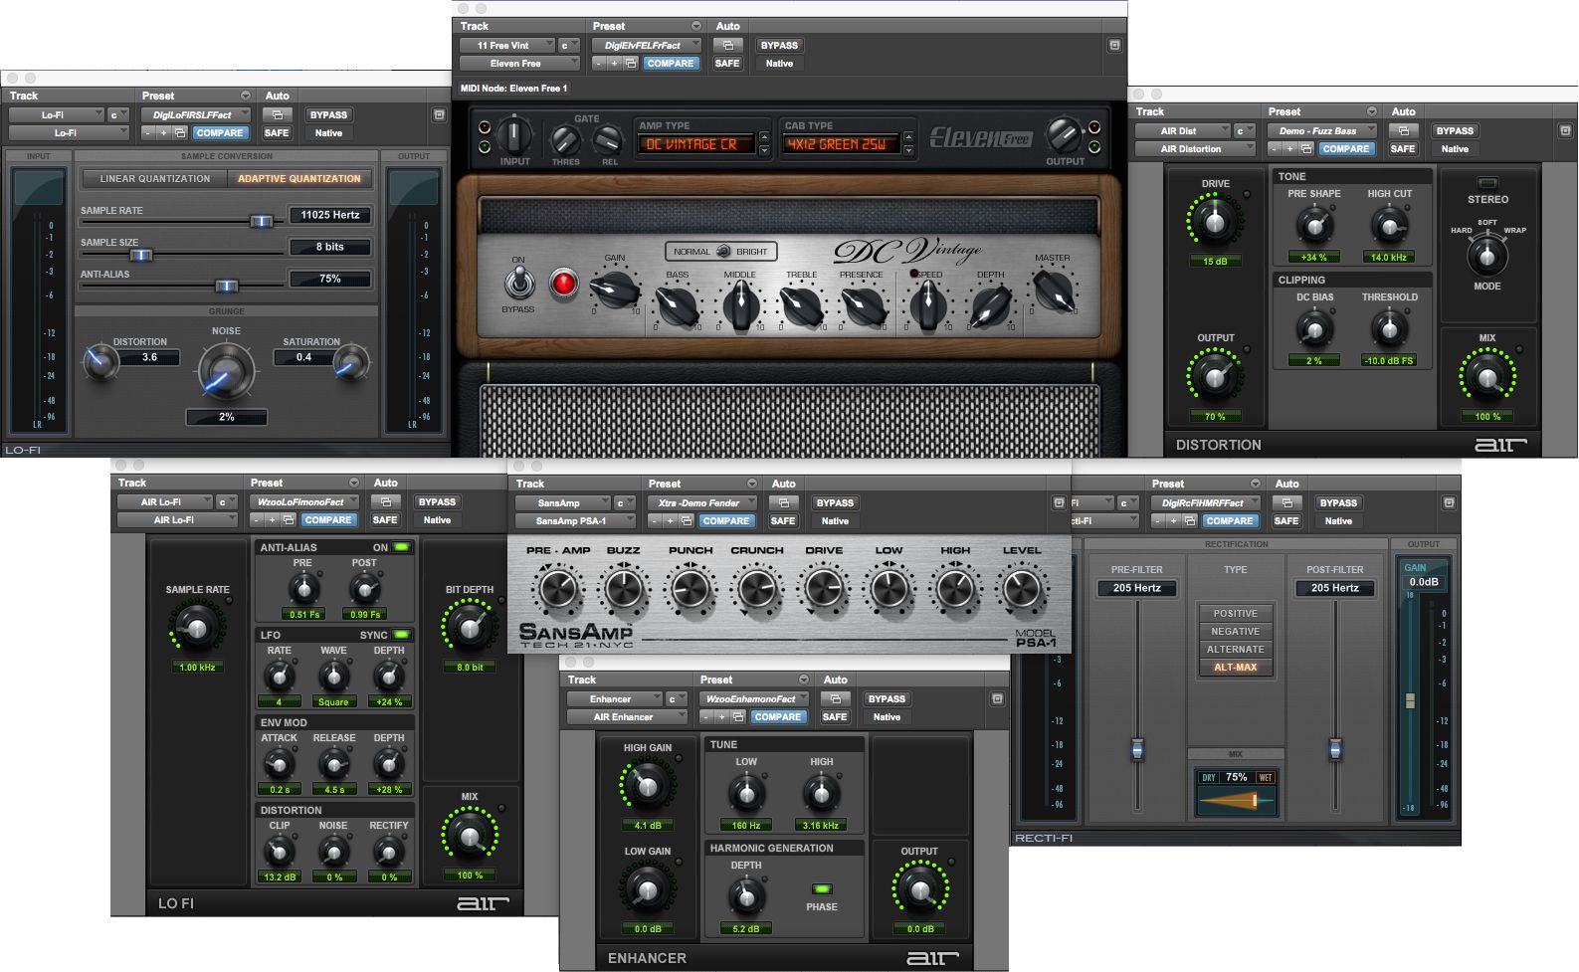1579x972 pixels.
Task: Click the NOISE knob in Lo-Fi Grunge
Action: 226,372
